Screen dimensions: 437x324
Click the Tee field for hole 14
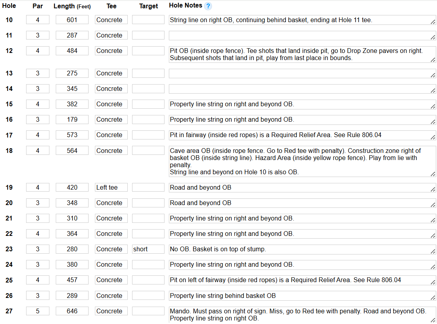click(x=111, y=89)
